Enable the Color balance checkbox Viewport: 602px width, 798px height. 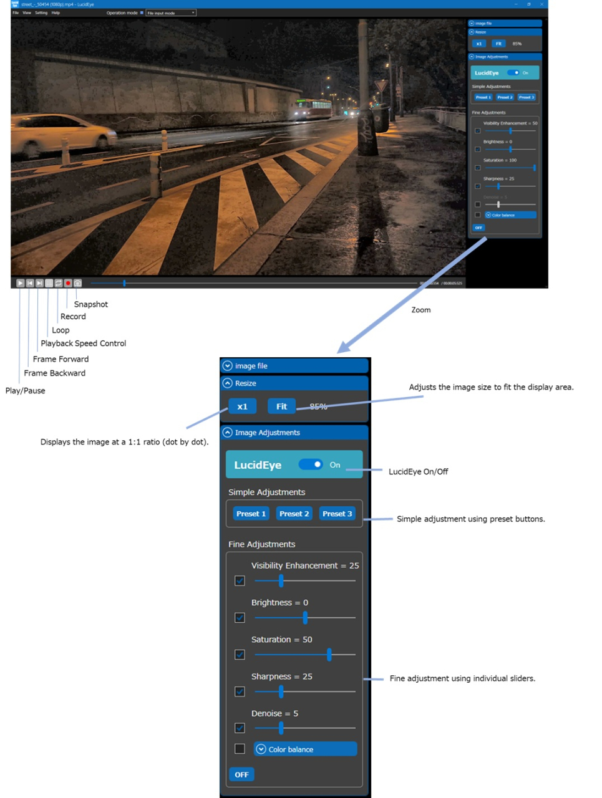pyautogui.click(x=240, y=749)
